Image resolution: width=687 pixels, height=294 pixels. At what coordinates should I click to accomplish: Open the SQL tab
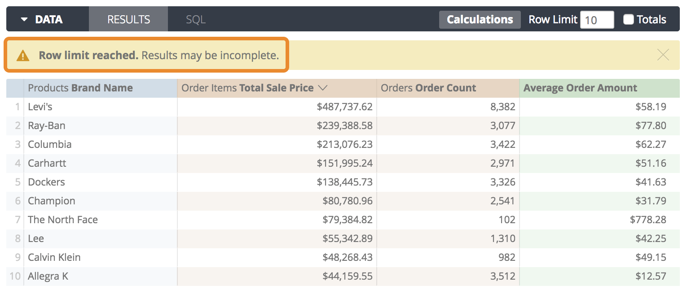(x=196, y=19)
